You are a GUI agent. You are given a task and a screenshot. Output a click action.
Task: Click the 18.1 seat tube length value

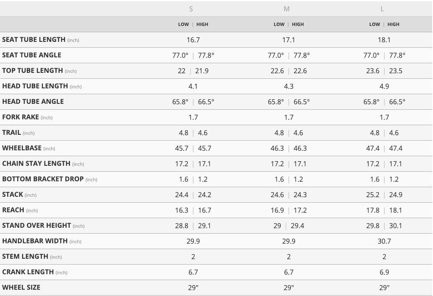pos(384,40)
